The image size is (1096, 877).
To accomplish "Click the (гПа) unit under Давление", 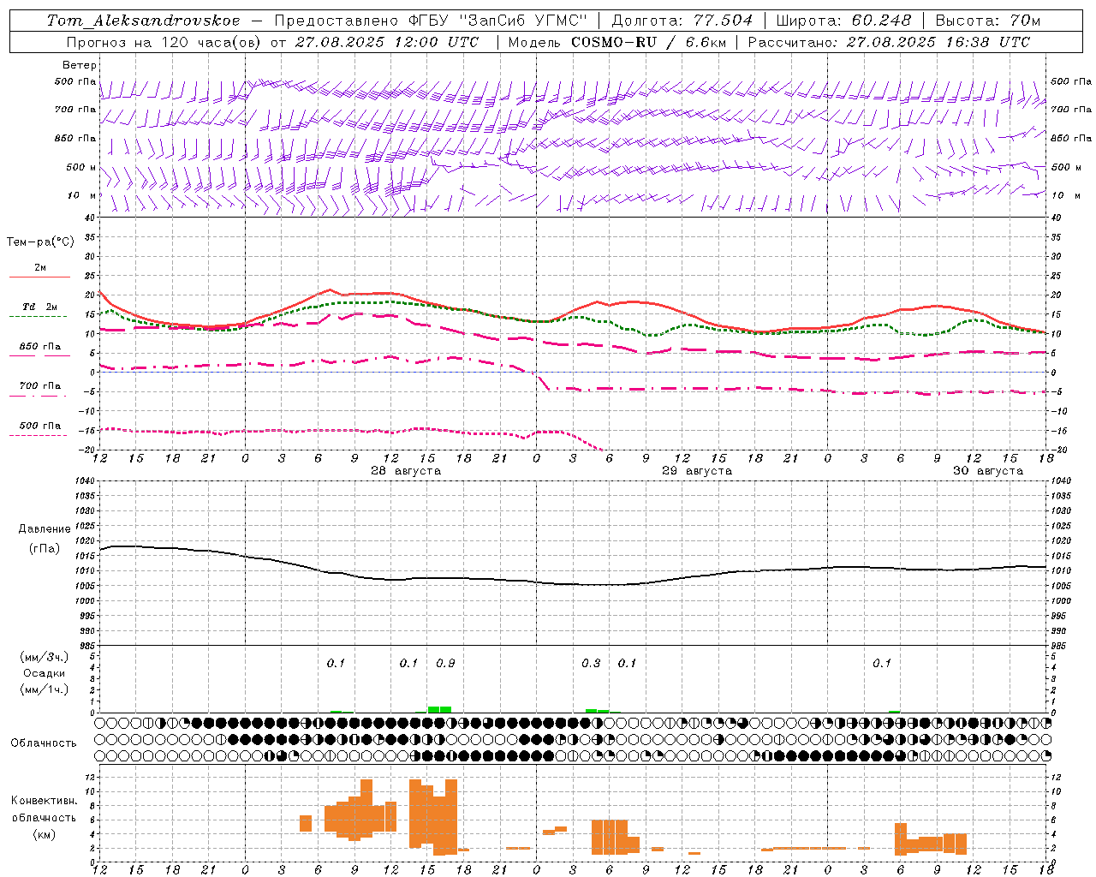I will click(45, 548).
